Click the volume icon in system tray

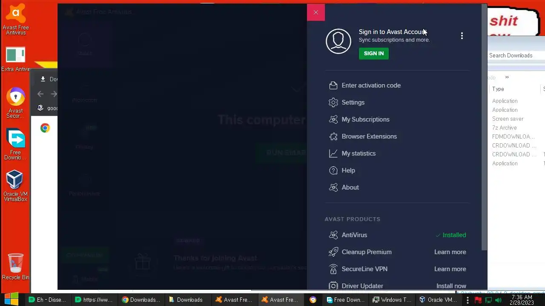coord(498,300)
